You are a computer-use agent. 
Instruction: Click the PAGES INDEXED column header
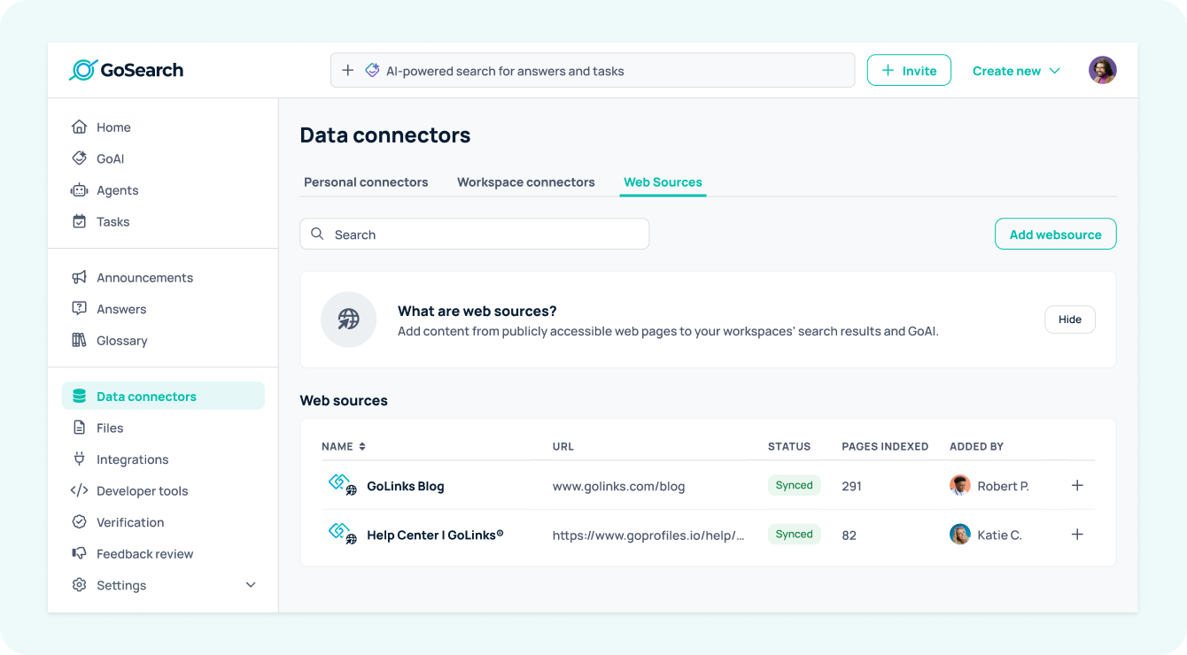click(885, 446)
